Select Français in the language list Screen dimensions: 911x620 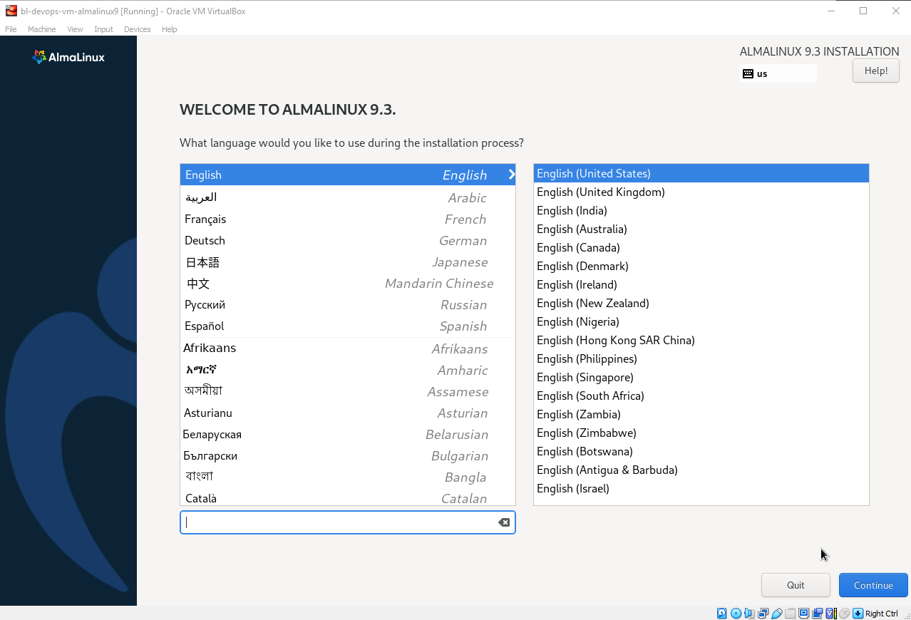pyautogui.click(x=348, y=219)
